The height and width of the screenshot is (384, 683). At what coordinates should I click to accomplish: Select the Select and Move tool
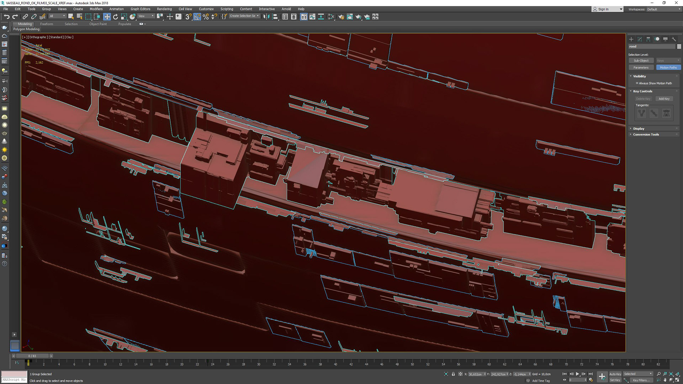(x=107, y=16)
